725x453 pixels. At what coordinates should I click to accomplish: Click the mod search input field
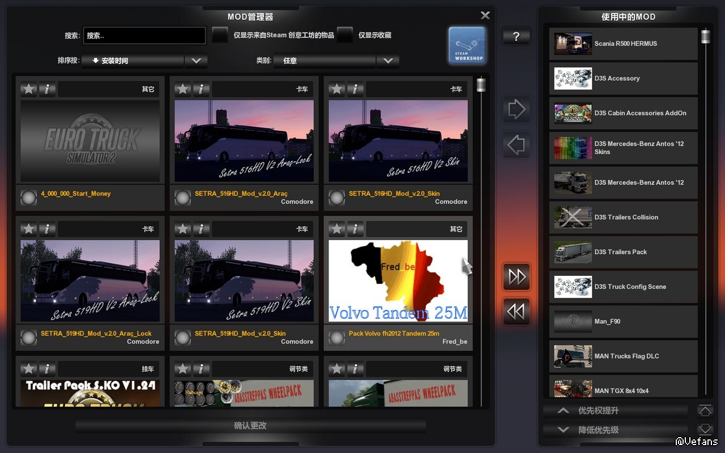pyautogui.click(x=144, y=36)
